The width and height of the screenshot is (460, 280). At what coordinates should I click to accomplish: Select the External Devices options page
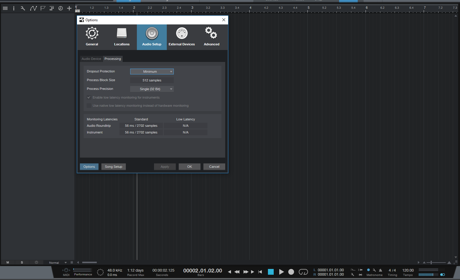tap(182, 37)
